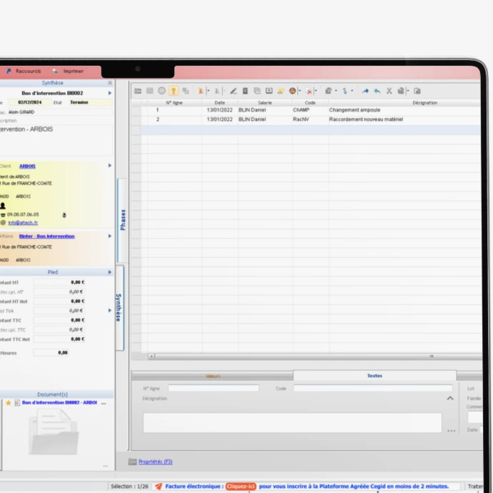The width and height of the screenshot is (493, 493).
Task: Expand the Pied section arrow
Action: pos(110,272)
